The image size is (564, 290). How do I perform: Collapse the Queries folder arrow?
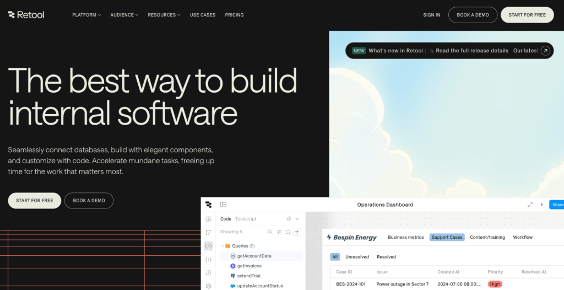(223, 246)
